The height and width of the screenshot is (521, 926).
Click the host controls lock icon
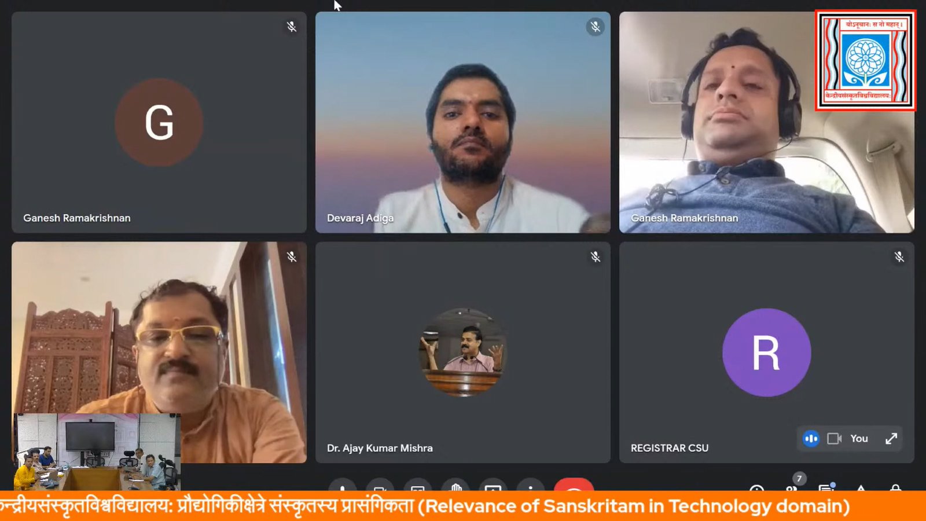[x=896, y=487]
